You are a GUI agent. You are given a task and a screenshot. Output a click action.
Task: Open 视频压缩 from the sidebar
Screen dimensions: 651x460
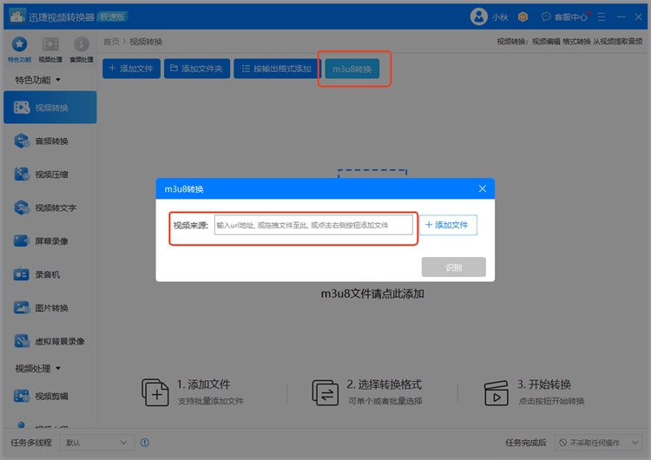point(50,174)
